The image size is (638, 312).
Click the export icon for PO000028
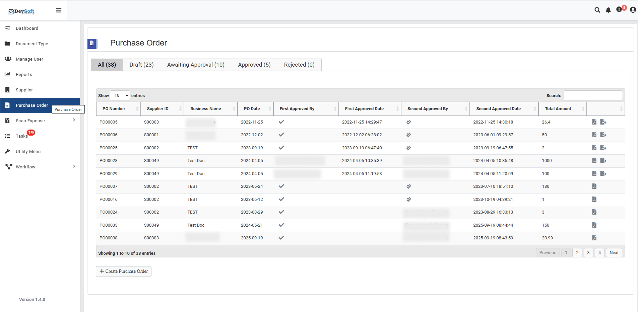point(603,161)
